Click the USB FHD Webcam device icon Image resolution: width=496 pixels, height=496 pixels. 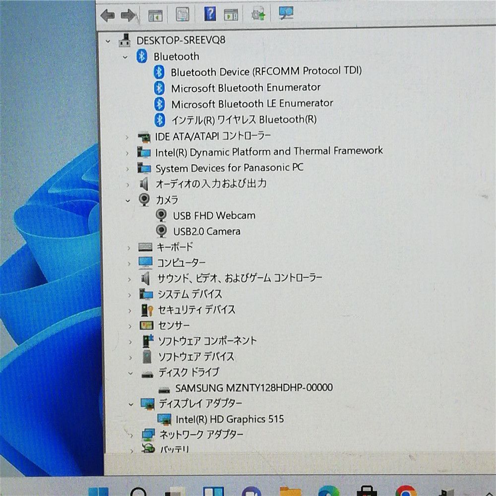(161, 215)
